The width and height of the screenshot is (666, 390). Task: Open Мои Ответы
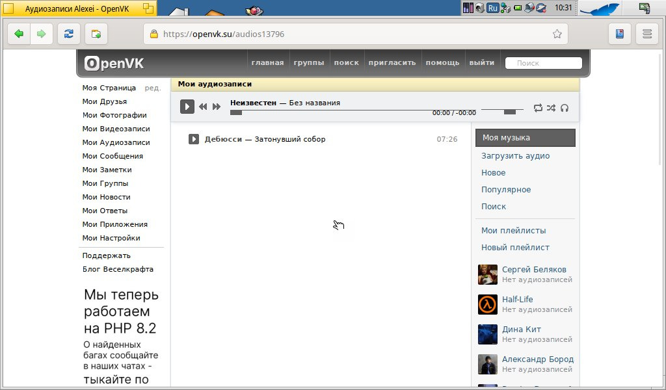click(105, 211)
